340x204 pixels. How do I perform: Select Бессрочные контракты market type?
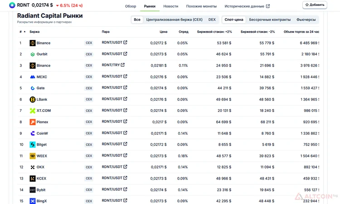[270, 19]
